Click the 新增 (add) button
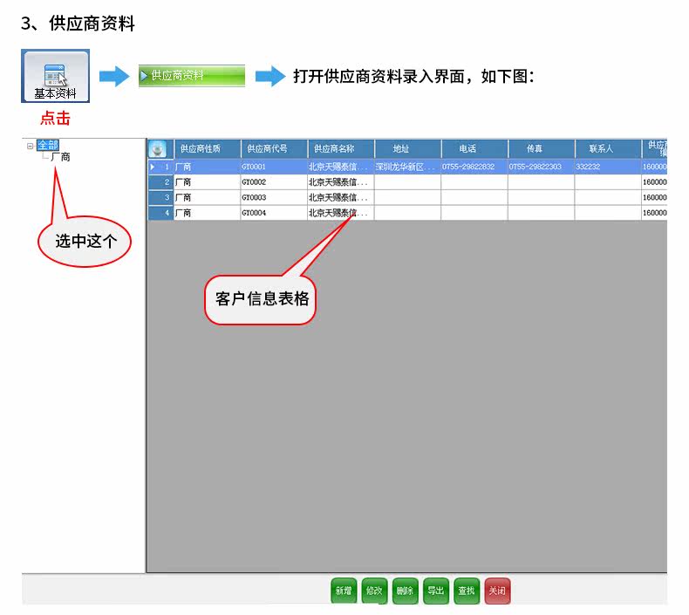The height and width of the screenshot is (615, 689). [x=344, y=591]
